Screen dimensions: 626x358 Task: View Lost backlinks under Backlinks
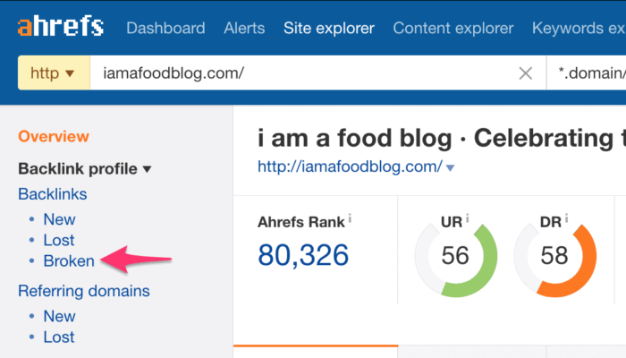(59, 240)
